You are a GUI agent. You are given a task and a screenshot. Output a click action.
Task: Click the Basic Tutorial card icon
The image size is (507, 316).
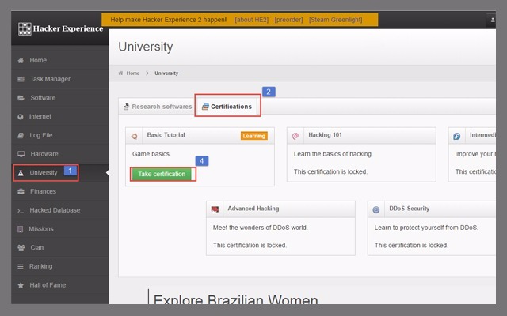click(134, 137)
